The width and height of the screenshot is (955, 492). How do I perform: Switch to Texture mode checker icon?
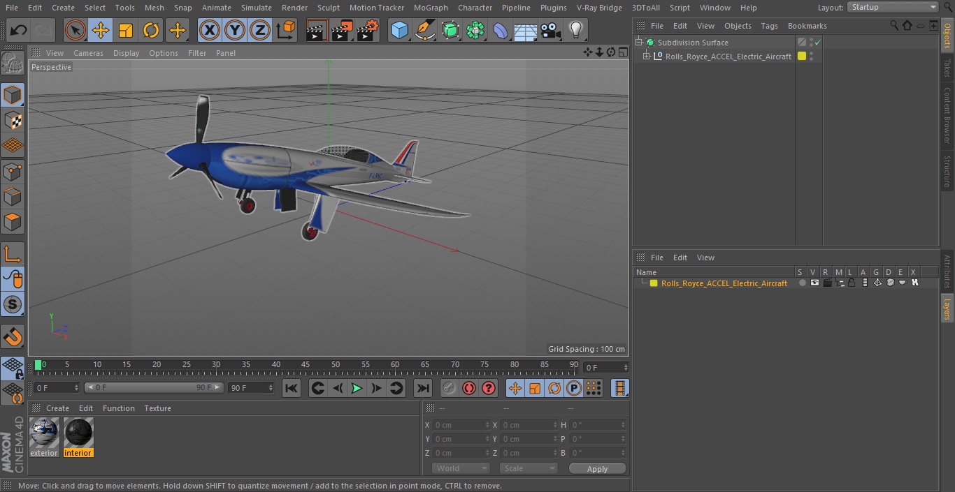tap(13, 120)
